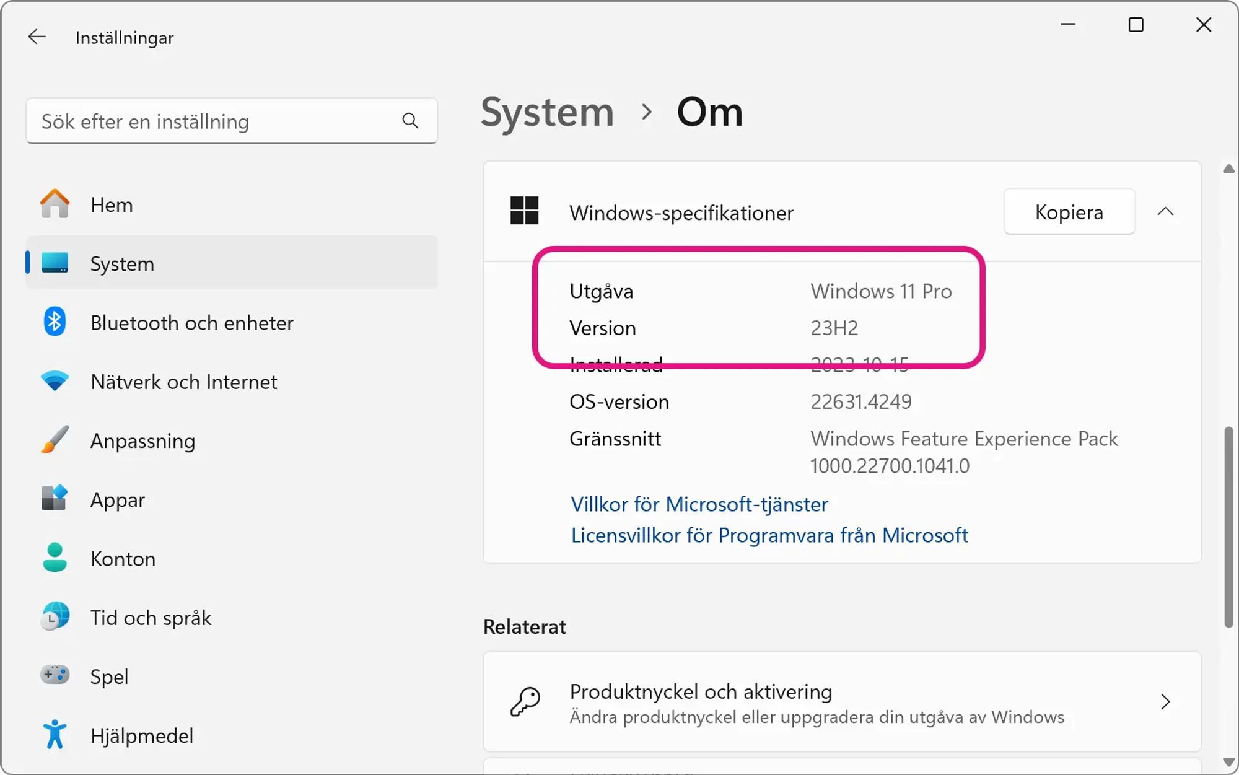
Task: Open Nätverk och Internet settings
Action: [x=231, y=381]
